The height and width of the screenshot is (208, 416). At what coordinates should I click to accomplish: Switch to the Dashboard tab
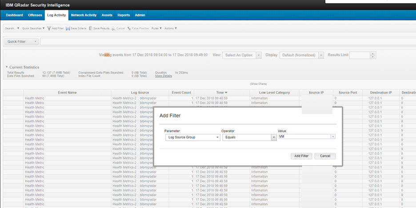point(14,15)
